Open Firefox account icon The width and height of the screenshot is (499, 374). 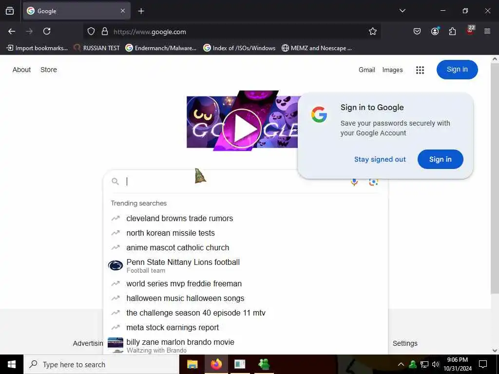pos(435,31)
